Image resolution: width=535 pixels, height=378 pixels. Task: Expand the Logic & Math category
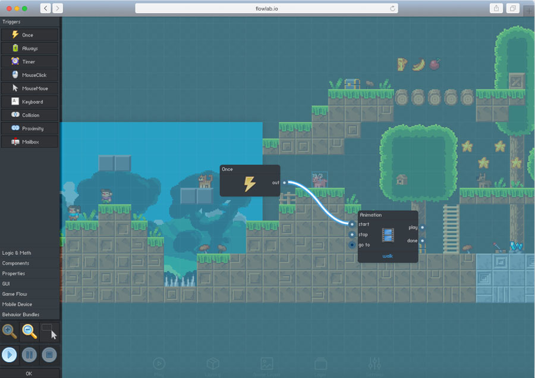pyautogui.click(x=30, y=253)
